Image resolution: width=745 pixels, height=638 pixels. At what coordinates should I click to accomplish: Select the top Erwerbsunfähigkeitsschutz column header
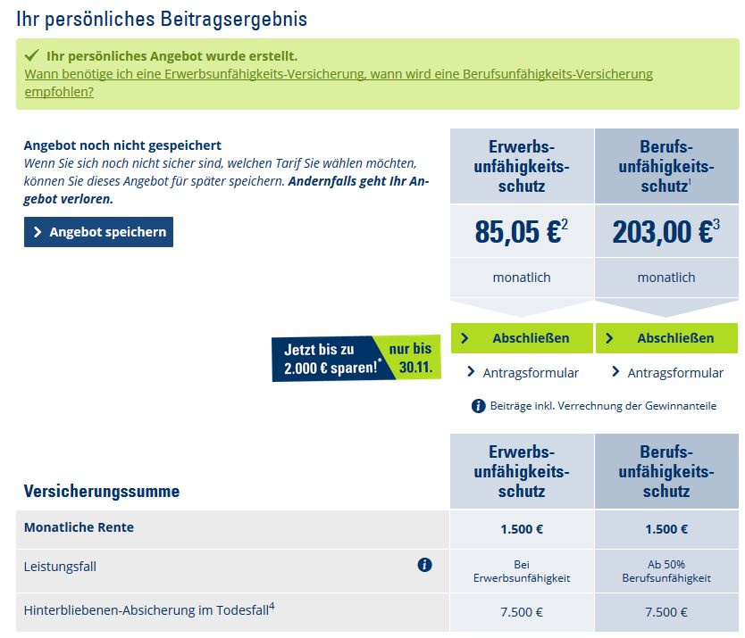coord(522,166)
